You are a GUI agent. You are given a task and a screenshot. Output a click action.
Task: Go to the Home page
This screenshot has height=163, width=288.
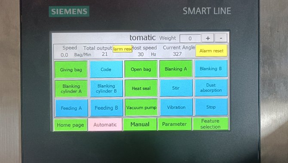click(70, 125)
